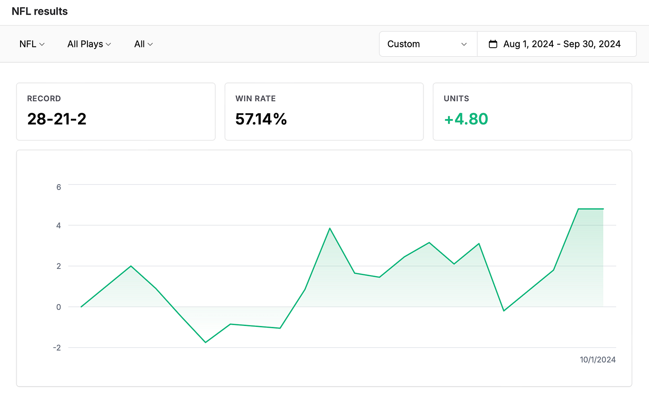Image resolution: width=649 pixels, height=396 pixels.
Task: Click the y-axis label 6
Action: pos(59,187)
